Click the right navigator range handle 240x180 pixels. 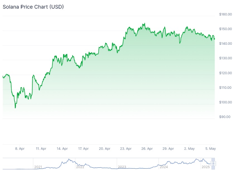(215, 164)
